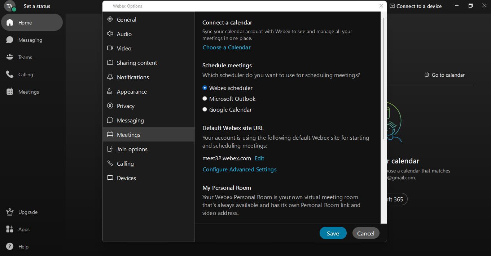The image size is (491, 256).
Task: Click the Choose a Calendar link
Action: tap(227, 48)
